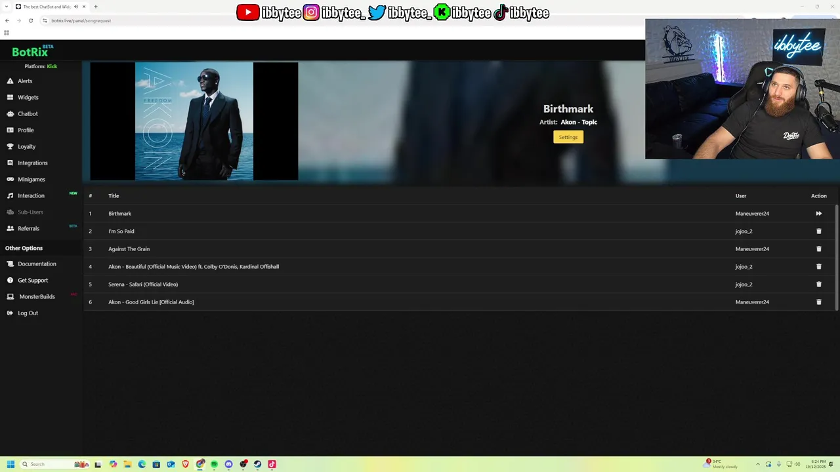Mute the tab via its speaker icon
Screen dimensions: 840x472
tap(75, 7)
